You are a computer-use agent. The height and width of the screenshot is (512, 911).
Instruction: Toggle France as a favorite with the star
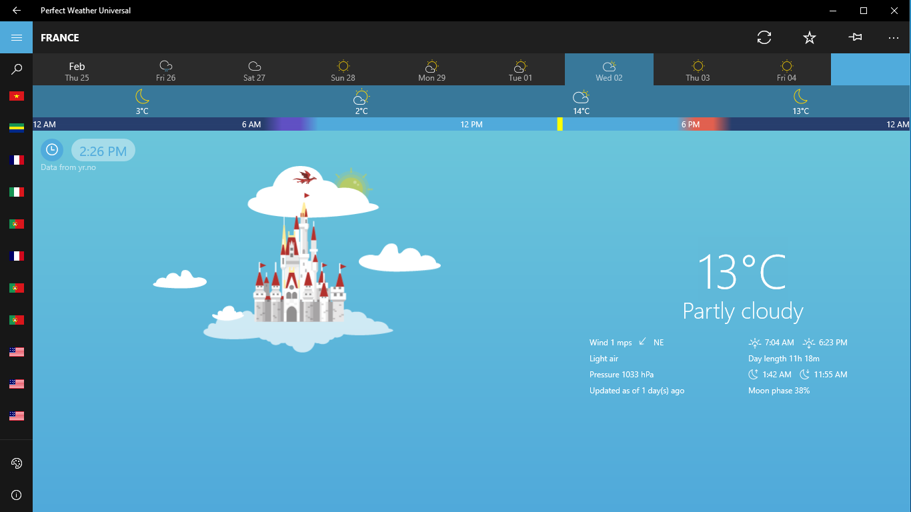pyautogui.click(x=809, y=38)
